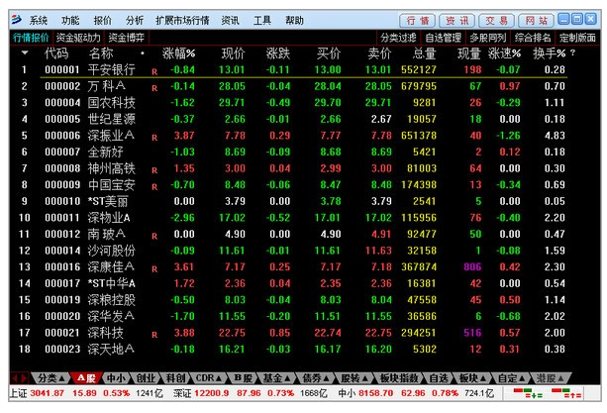Click the red right arrow beside 分类 tab
Screen dimensions: 607x413
coord(24,377)
